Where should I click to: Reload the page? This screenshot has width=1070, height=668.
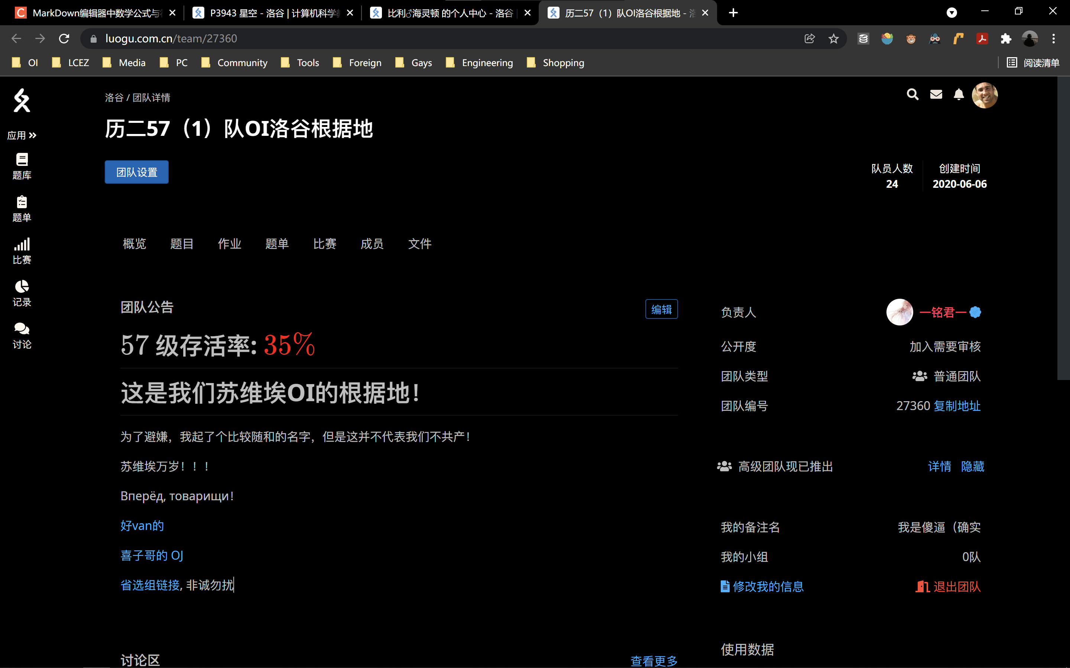coord(64,39)
